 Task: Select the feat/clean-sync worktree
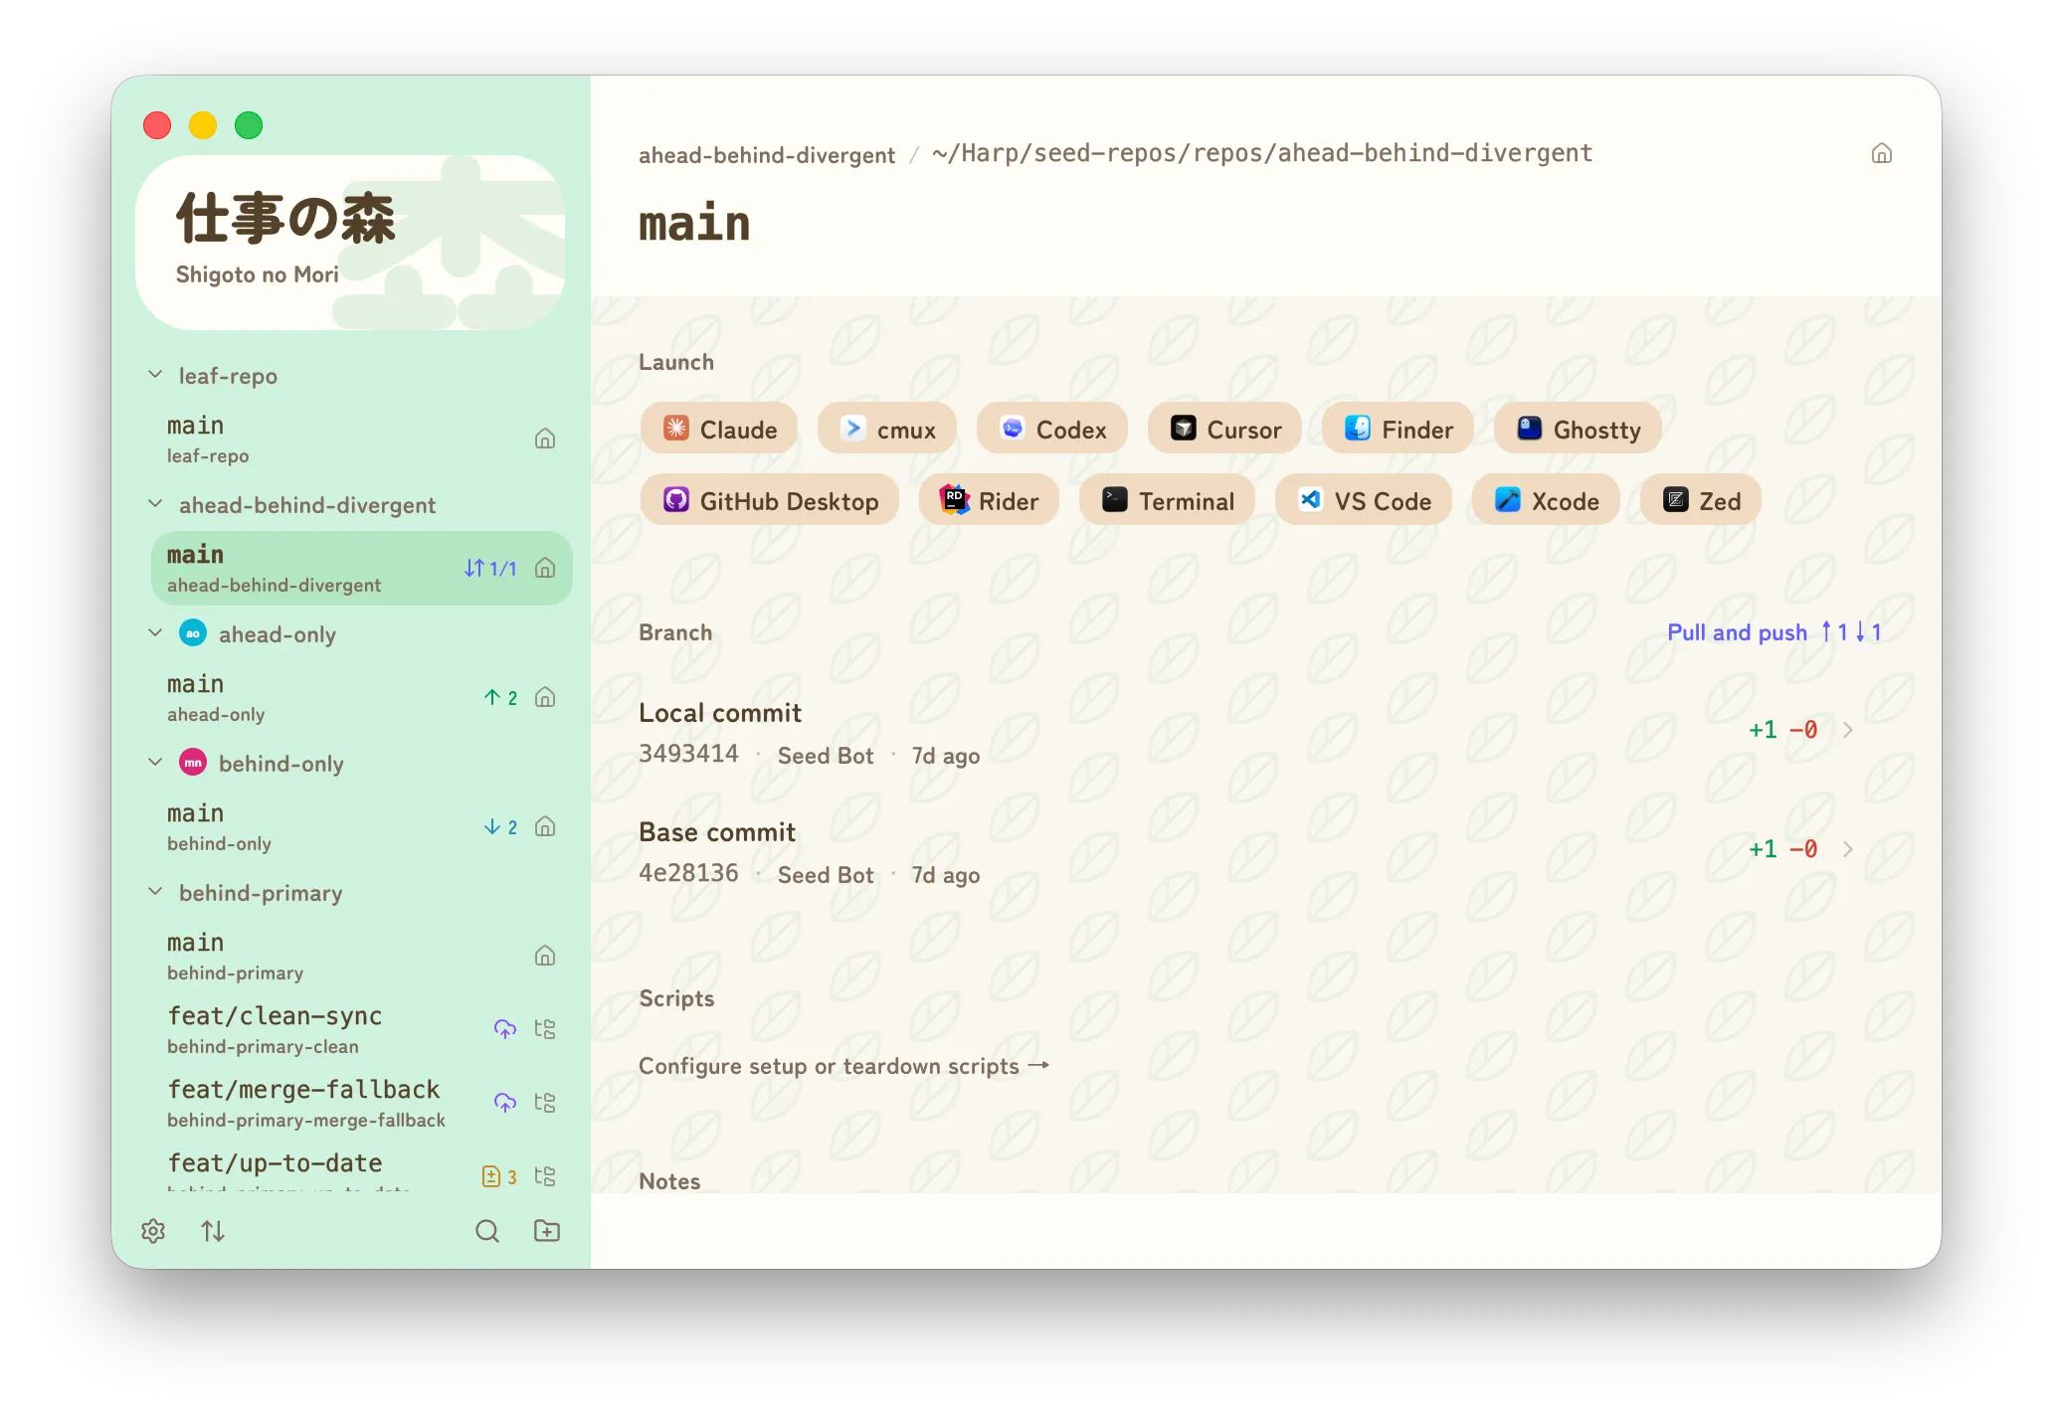point(362,1029)
